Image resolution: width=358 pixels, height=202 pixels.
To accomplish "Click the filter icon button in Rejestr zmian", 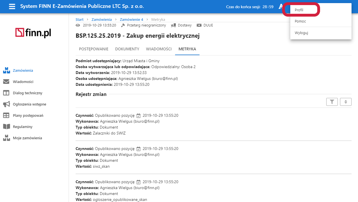I will coord(332,102).
